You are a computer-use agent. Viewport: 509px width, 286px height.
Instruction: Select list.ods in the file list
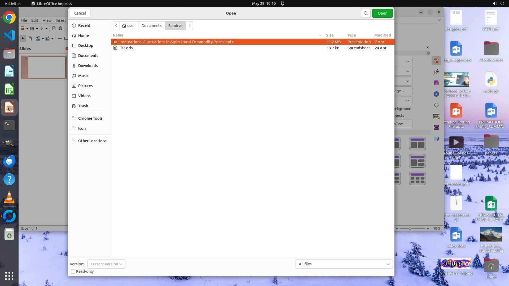126,48
